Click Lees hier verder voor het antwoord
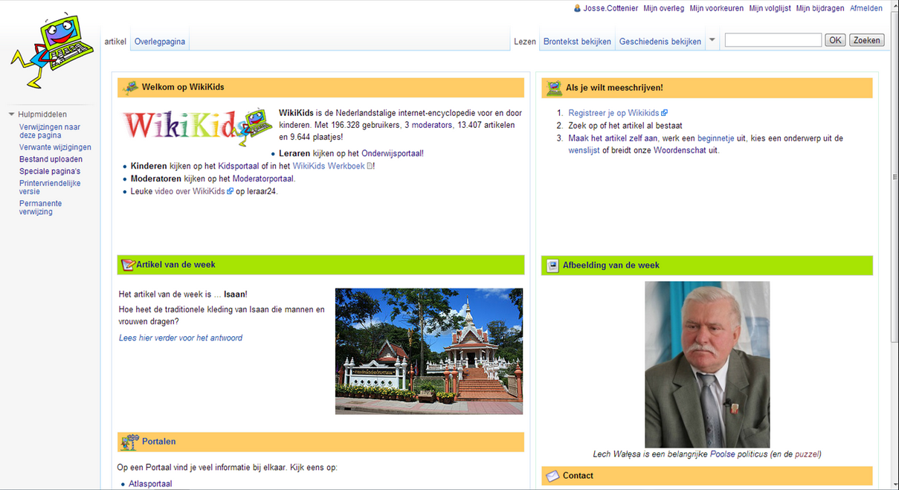This screenshot has height=490, width=899. tap(181, 338)
